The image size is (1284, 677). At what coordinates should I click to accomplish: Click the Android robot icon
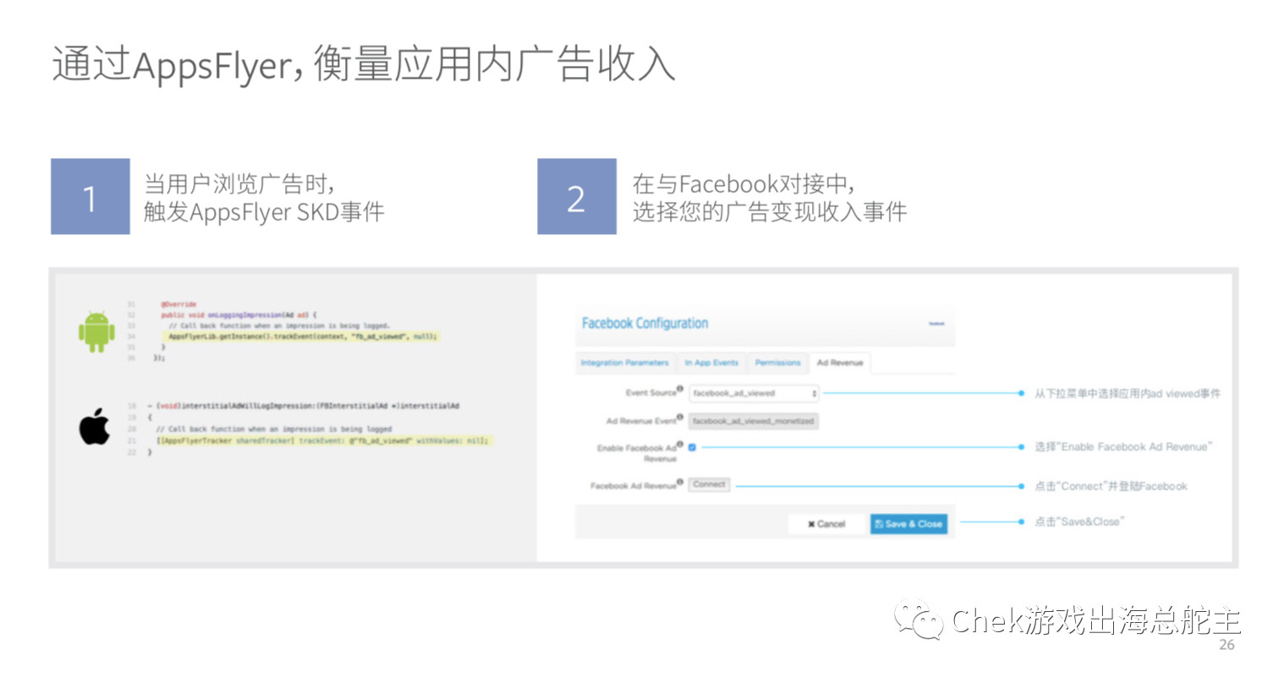pos(96,331)
